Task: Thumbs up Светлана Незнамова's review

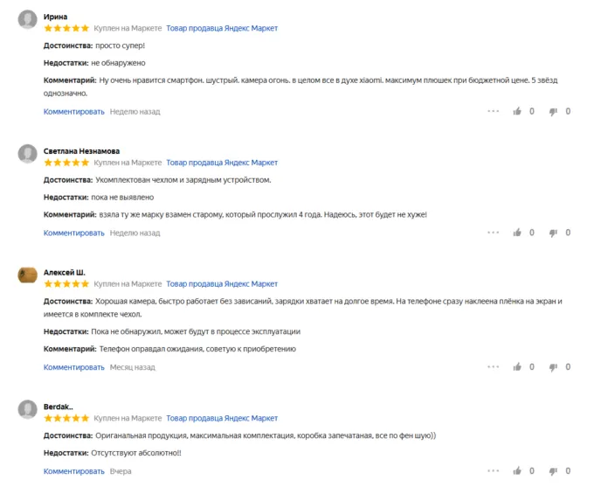Action: coord(518,233)
